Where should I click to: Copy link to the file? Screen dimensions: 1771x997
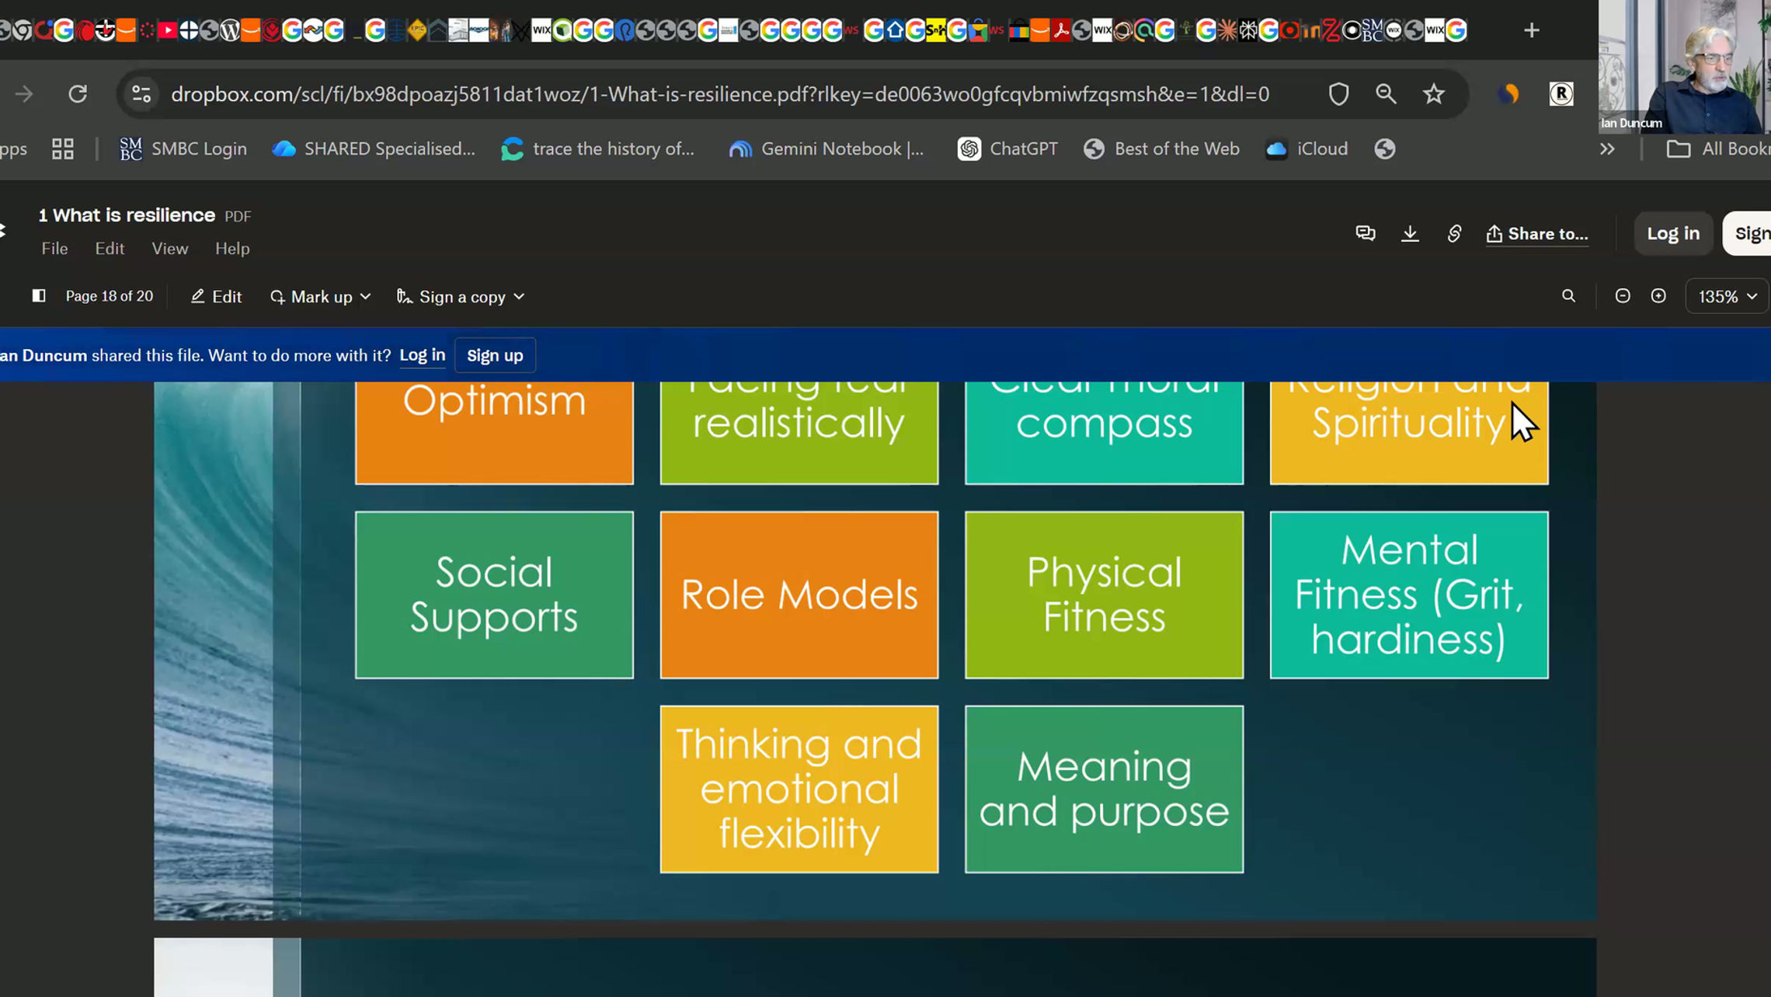pyautogui.click(x=1454, y=233)
